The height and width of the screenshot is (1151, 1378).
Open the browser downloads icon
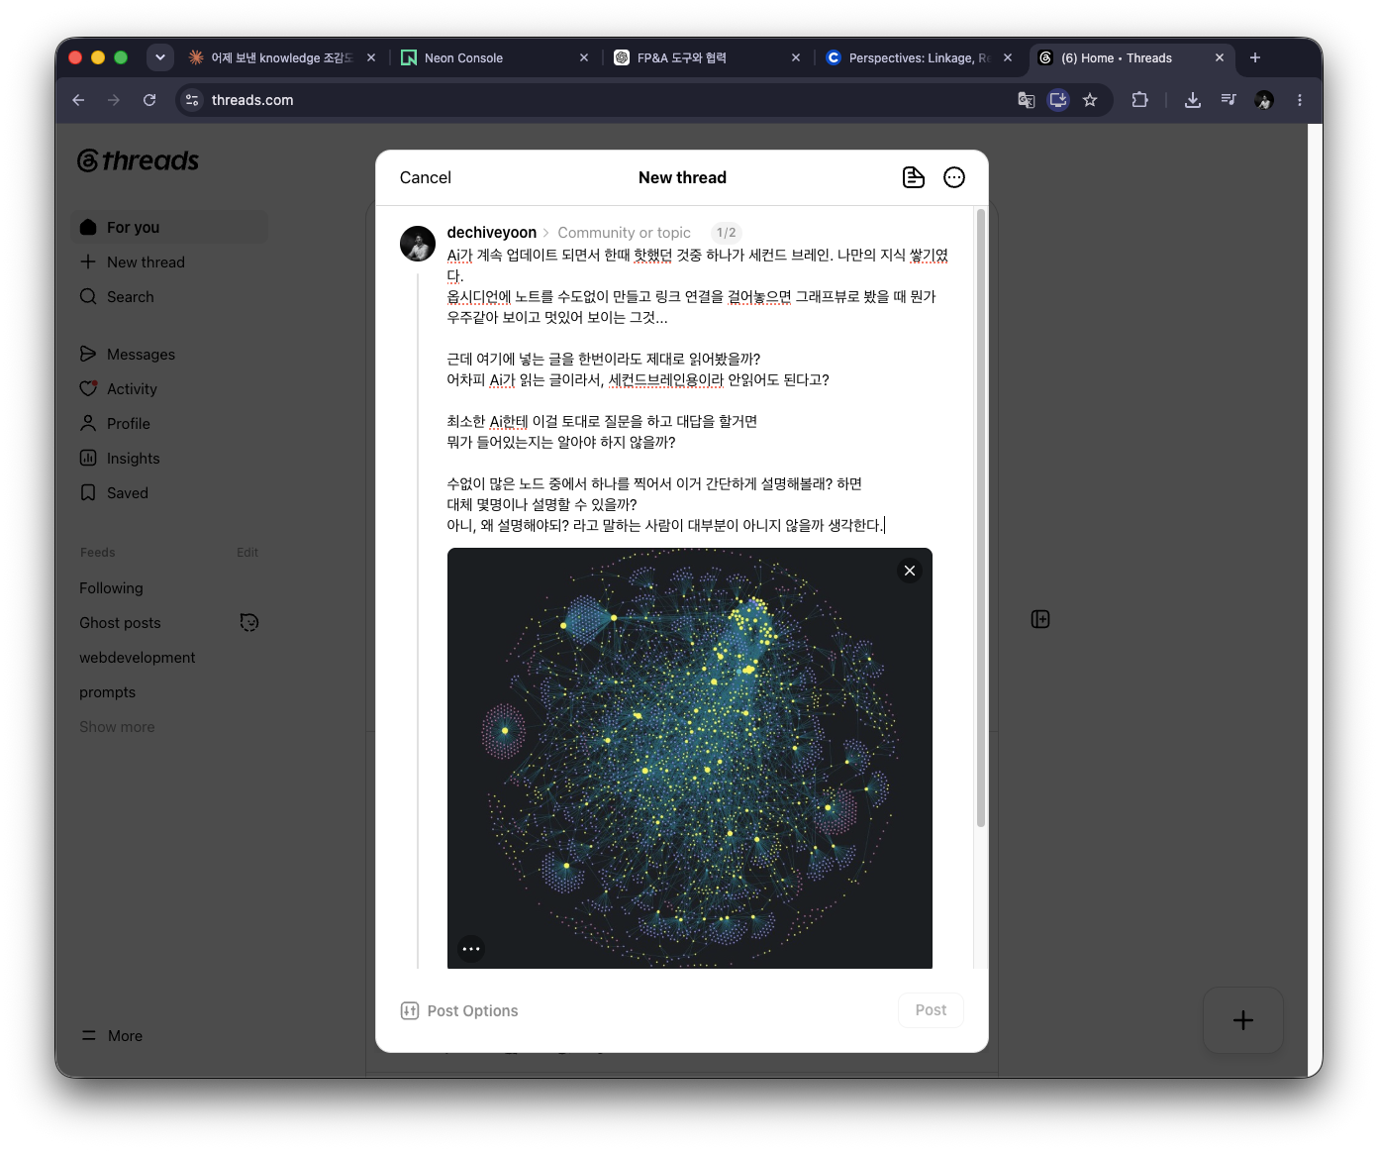(x=1193, y=100)
